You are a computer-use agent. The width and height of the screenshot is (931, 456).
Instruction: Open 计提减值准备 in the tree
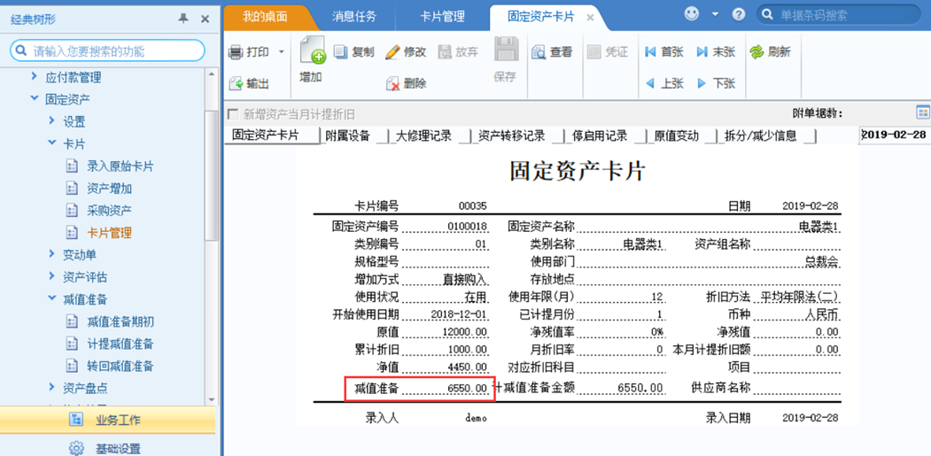[x=120, y=344]
